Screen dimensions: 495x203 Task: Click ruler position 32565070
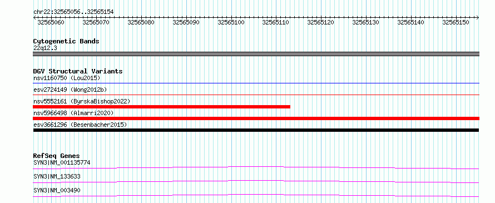tap(96, 22)
